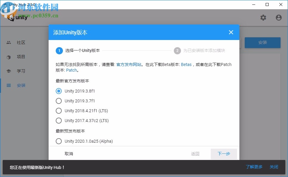Screen dimensions: 288x177
Task: Open the account profile icon
Action: point(279,18)
